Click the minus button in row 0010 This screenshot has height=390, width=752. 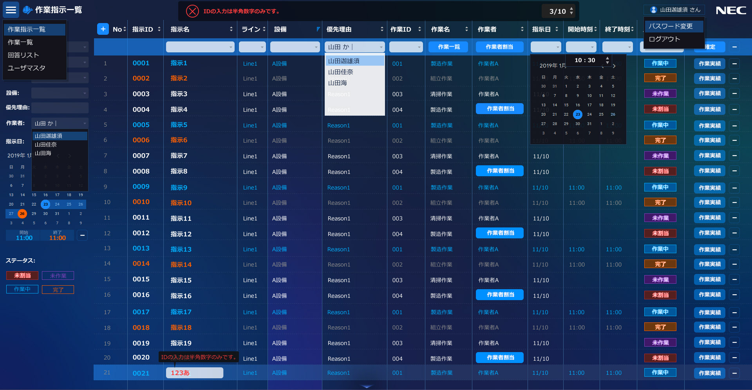(734, 202)
